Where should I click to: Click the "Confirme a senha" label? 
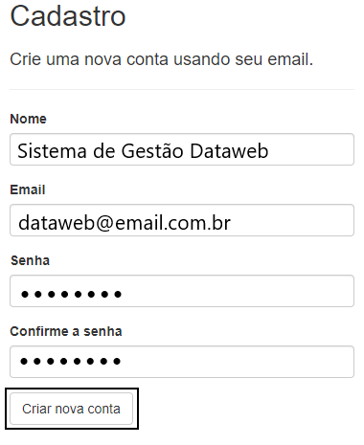click(x=66, y=331)
